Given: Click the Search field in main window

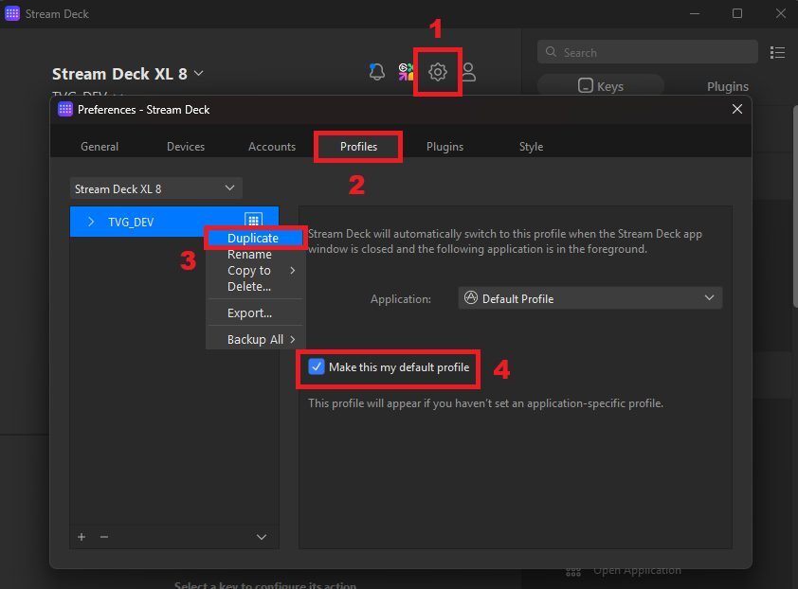Looking at the screenshot, I should click(x=647, y=52).
